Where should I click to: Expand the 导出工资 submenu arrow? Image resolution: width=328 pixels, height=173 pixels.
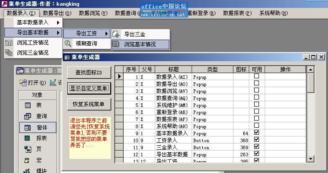click(106, 33)
